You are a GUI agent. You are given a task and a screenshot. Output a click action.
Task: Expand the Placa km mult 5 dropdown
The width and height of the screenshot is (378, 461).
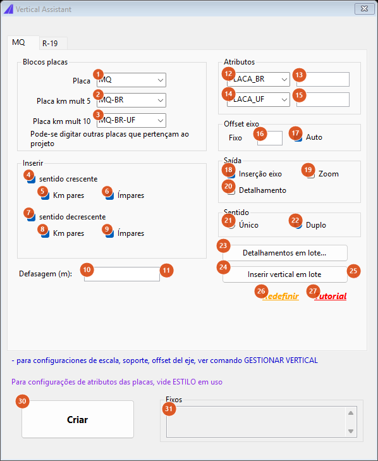click(131, 101)
